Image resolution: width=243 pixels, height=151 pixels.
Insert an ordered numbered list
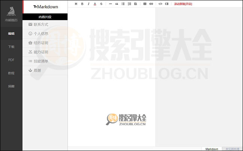point(129,4)
